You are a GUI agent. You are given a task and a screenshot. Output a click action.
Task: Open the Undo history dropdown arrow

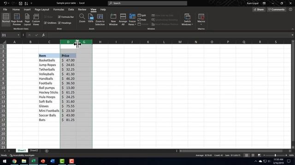pyautogui.click(x=9, y=3)
